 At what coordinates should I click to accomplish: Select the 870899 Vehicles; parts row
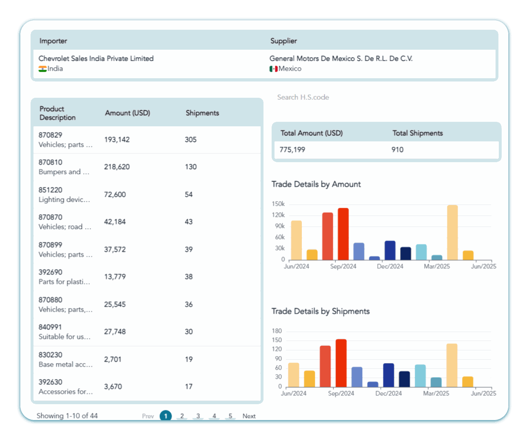coord(147,250)
